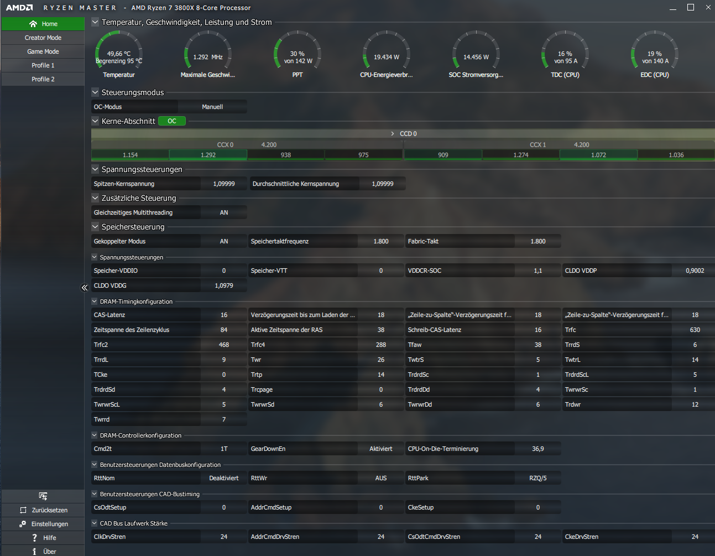This screenshot has height=556, width=715.
Task: Click VDDCR-SOC value 1,1
Action: click(538, 271)
